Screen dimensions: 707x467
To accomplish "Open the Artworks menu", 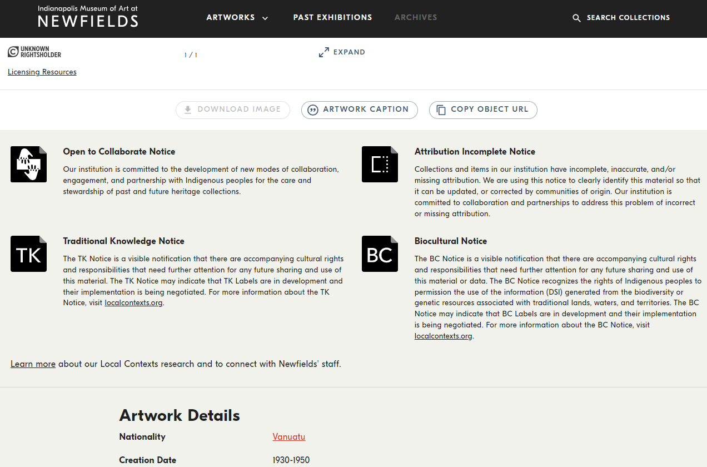I will (237, 18).
